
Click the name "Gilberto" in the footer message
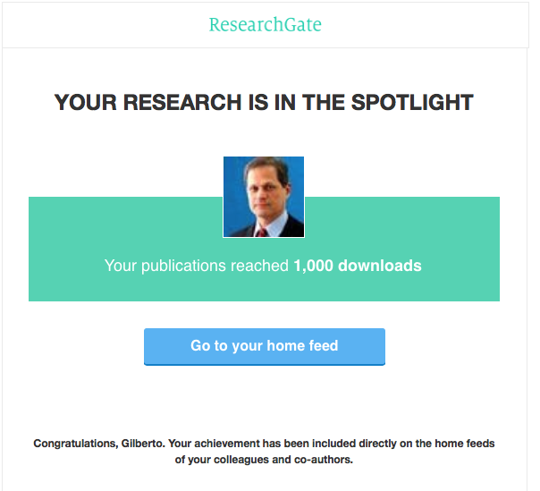143,444
